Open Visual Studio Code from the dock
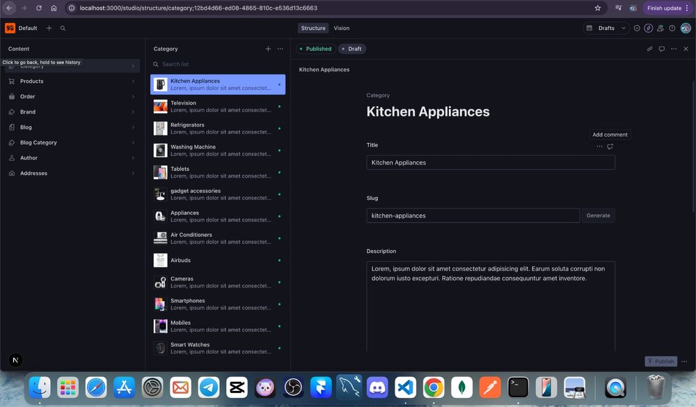This screenshot has width=696, height=407. point(405,387)
